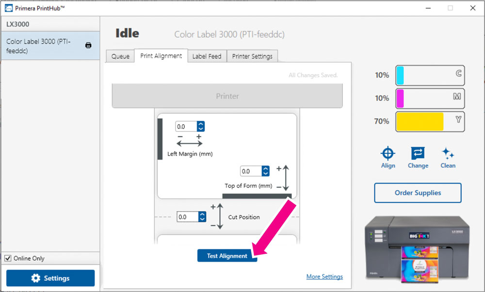The width and height of the screenshot is (485, 292).
Task: Click the All Changes Saved message
Action: [313, 75]
